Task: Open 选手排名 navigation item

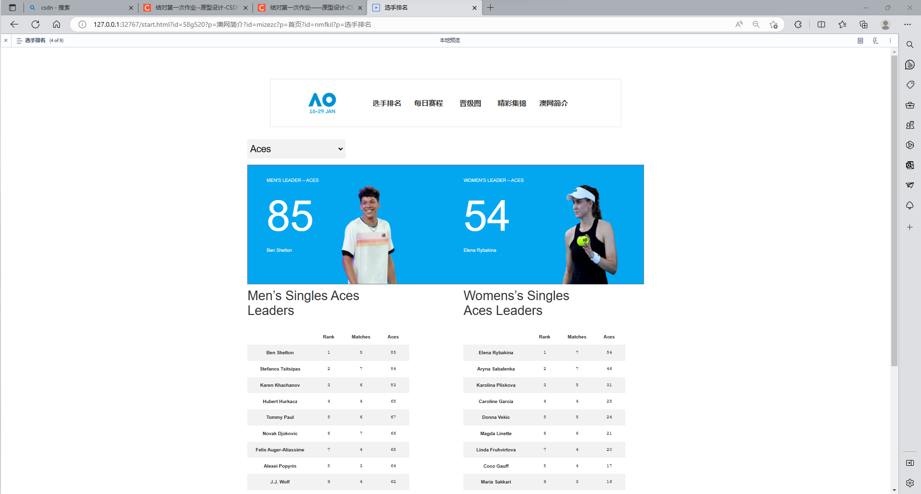Action: 387,103
